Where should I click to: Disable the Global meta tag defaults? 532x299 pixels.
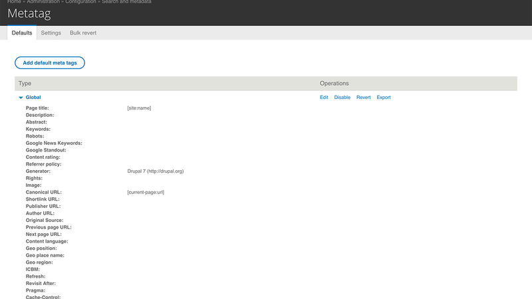(x=342, y=97)
